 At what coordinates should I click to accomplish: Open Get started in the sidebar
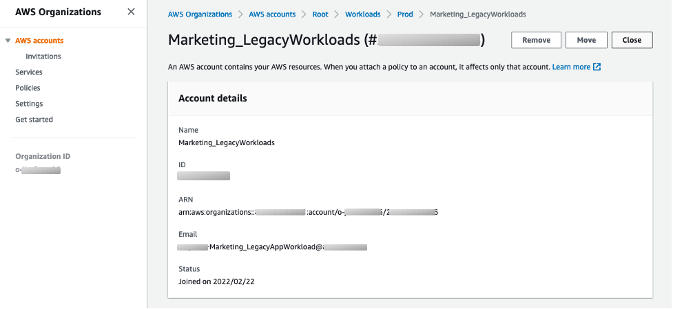tap(34, 120)
